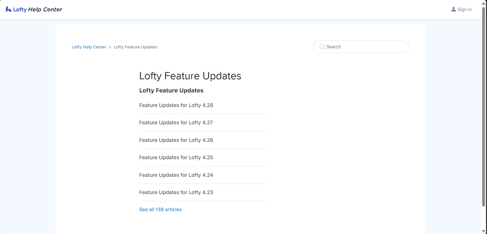
Task: Open Feature Updates for Lofty 4.23
Action: (176, 192)
